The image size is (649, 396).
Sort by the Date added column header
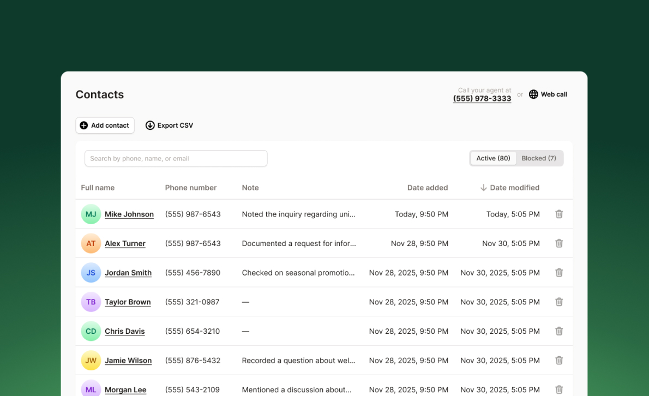pyautogui.click(x=428, y=187)
